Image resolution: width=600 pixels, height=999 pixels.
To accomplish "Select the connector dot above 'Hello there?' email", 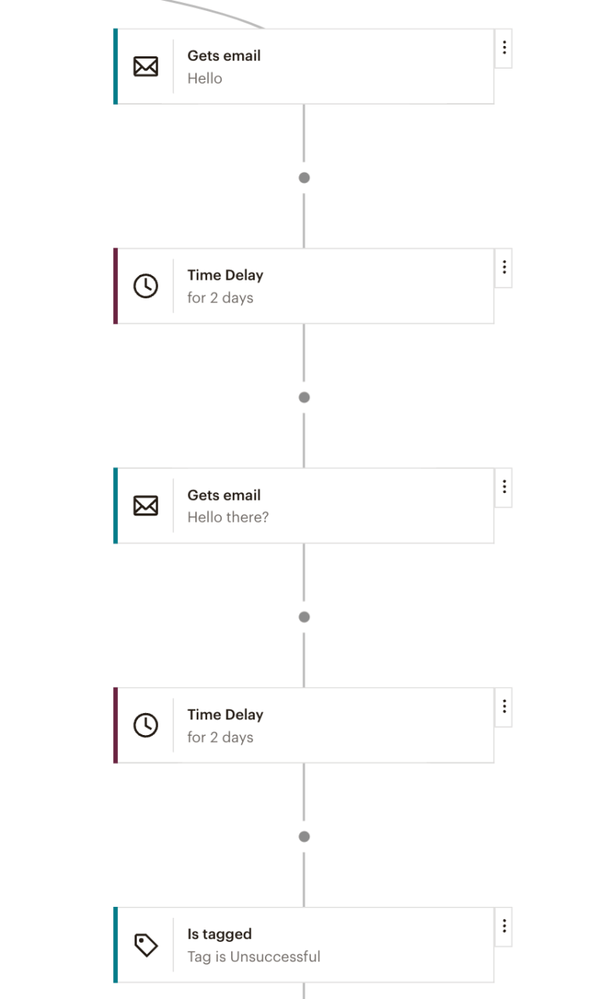I will [x=304, y=397].
